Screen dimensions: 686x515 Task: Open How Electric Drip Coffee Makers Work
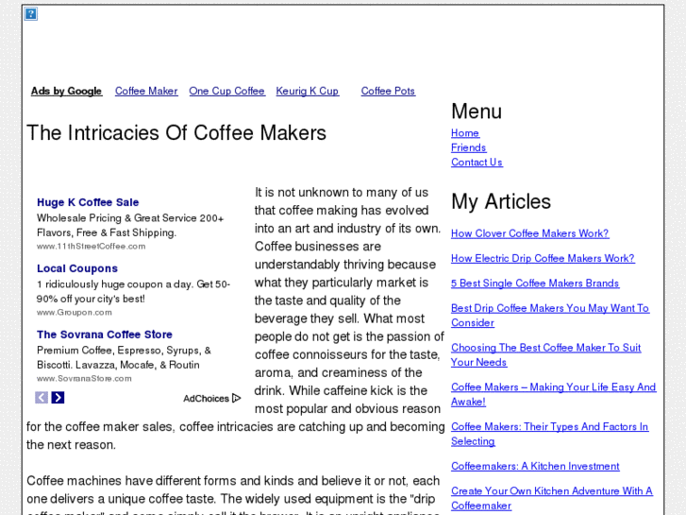point(543,258)
